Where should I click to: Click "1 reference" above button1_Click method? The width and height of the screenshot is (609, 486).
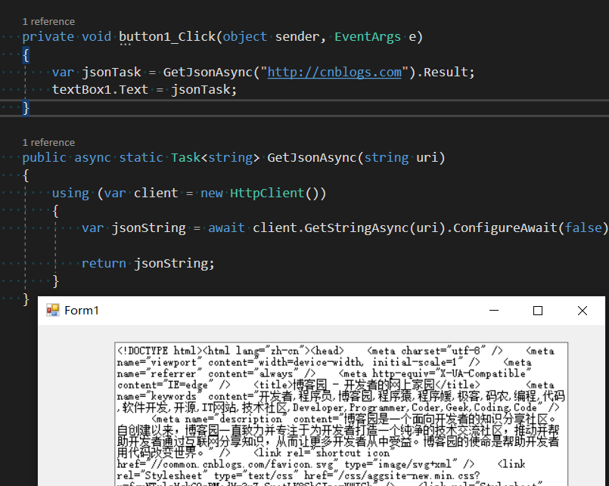coord(48,21)
